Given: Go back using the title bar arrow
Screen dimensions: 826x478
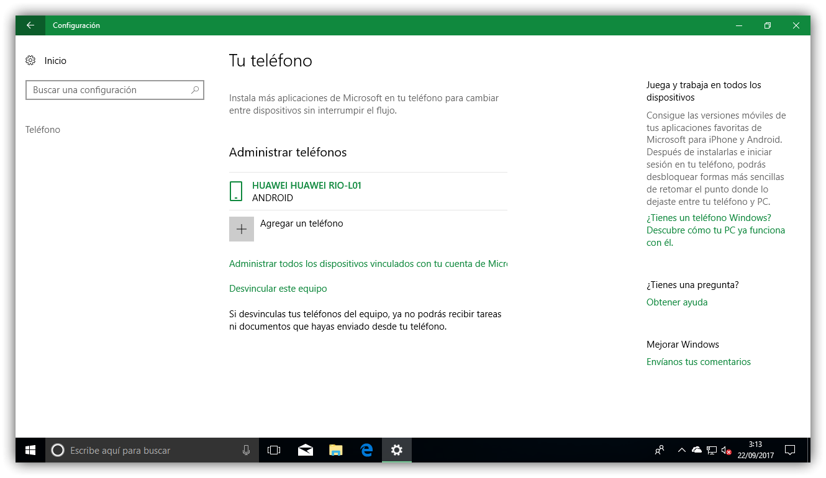Looking at the screenshot, I should point(30,25).
